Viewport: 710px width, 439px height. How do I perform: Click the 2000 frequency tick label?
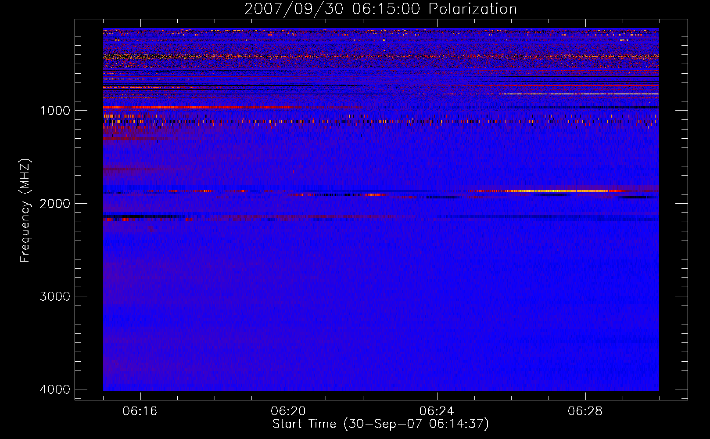[x=55, y=204]
